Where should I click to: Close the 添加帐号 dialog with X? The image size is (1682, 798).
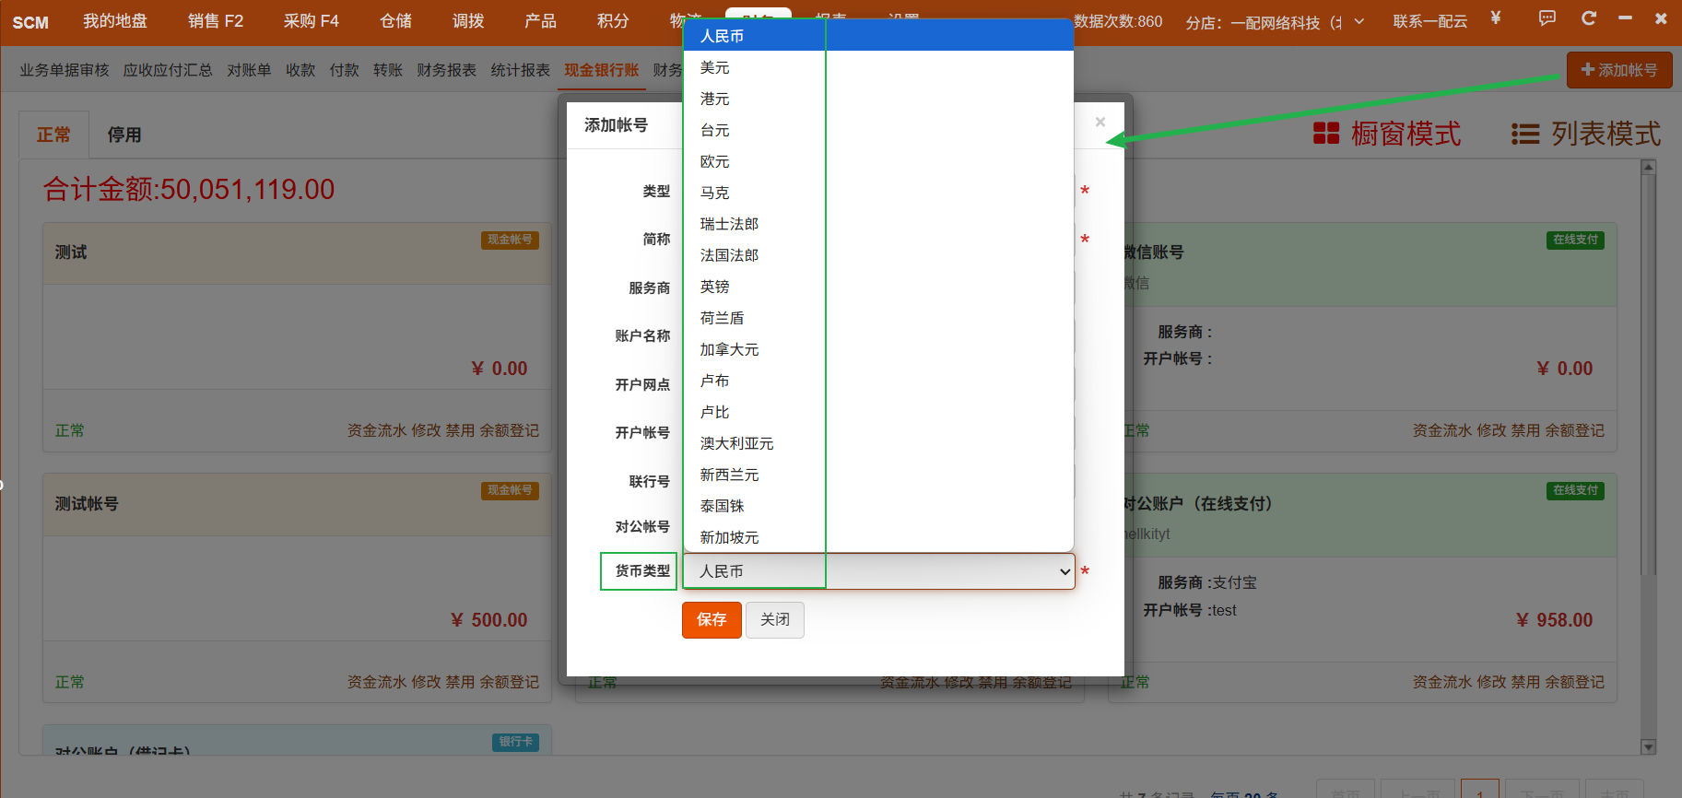coord(1100,123)
